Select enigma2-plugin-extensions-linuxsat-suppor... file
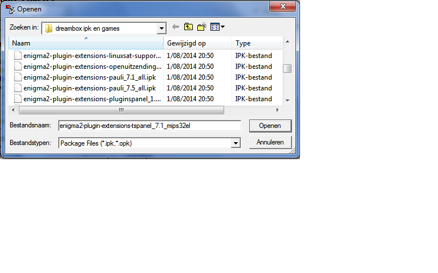 click(x=92, y=56)
